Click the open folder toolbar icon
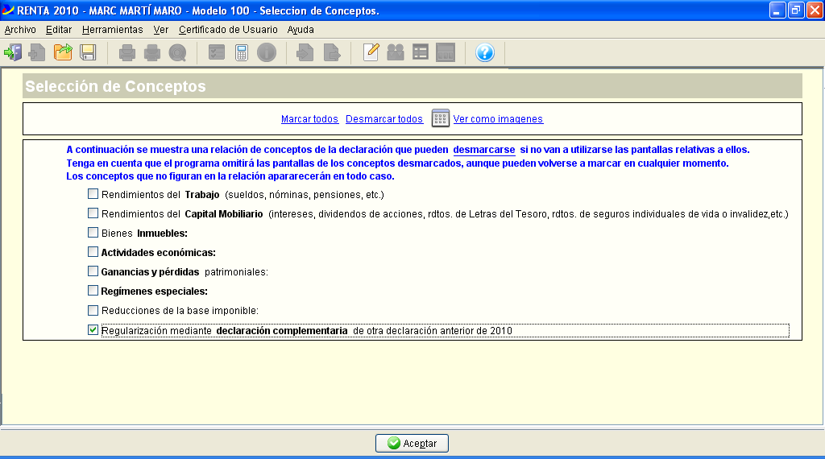Viewport: 825px width, 459px height. pos(63,53)
